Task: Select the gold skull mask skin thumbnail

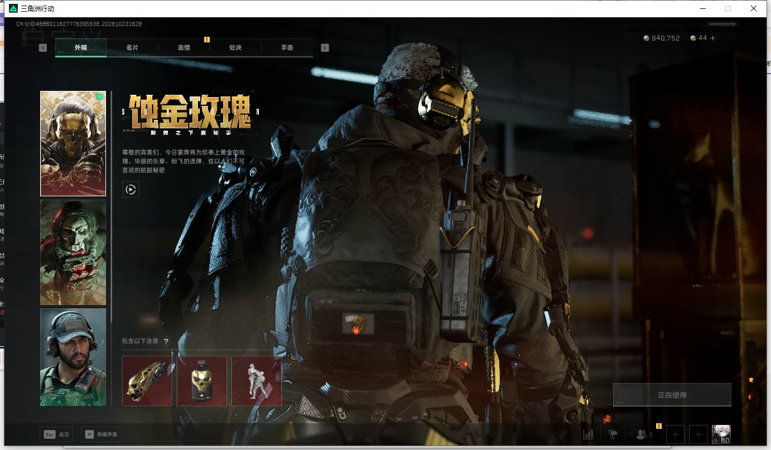Action: pos(73,143)
